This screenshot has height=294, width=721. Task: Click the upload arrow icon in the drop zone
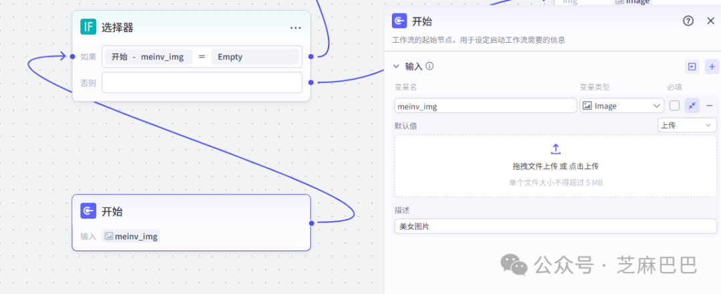click(555, 149)
